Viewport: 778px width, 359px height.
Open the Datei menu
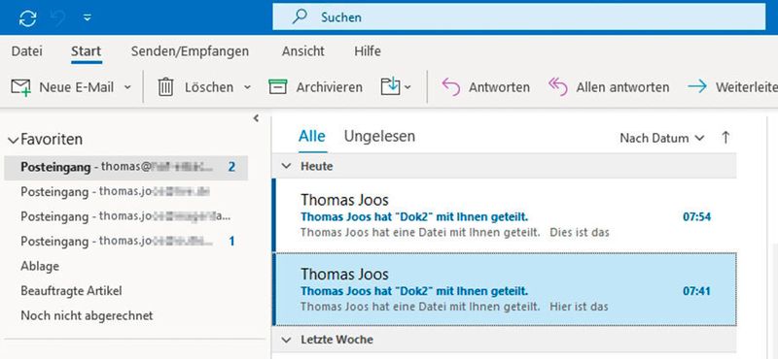(x=27, y=51)
